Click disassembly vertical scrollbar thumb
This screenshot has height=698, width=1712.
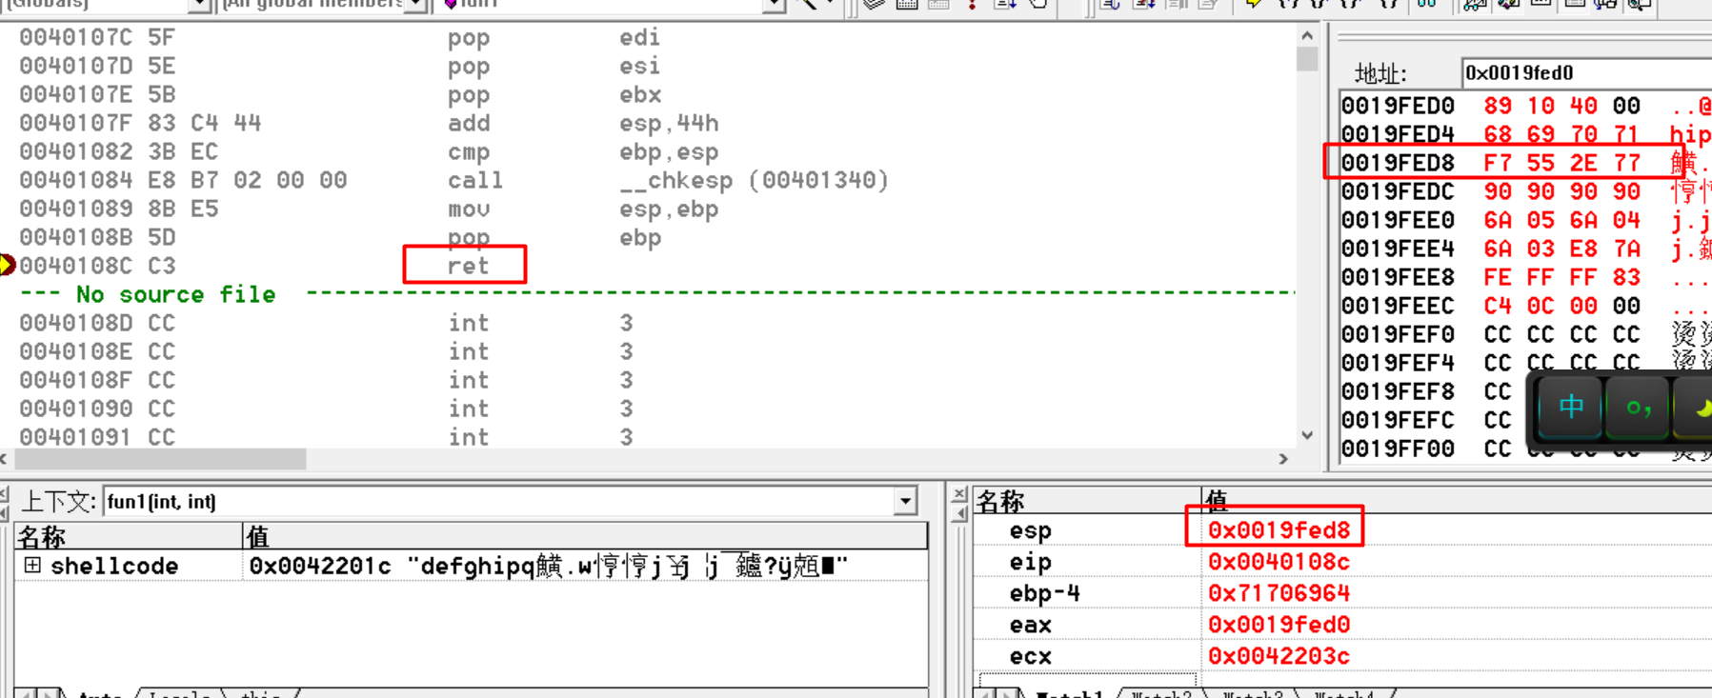coord(1307,58)
